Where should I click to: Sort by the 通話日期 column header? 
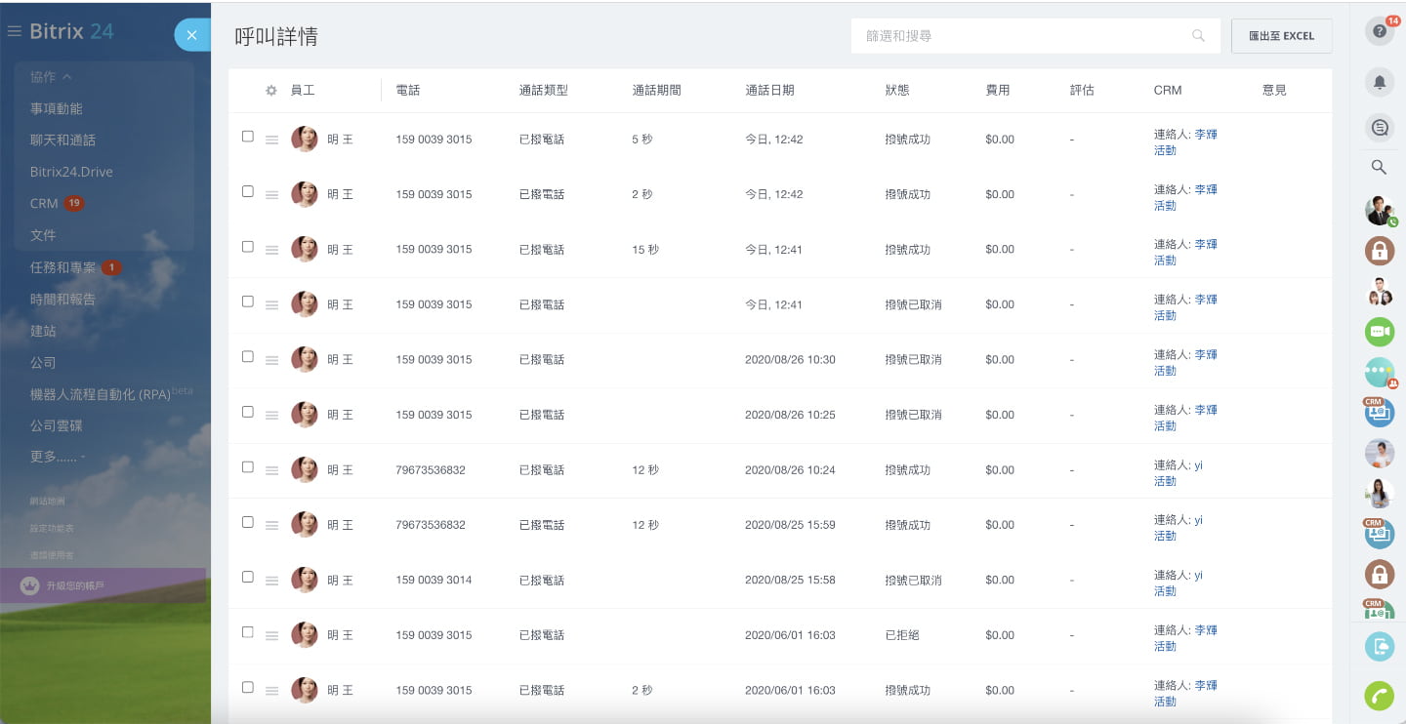click(x=769, y=90)
